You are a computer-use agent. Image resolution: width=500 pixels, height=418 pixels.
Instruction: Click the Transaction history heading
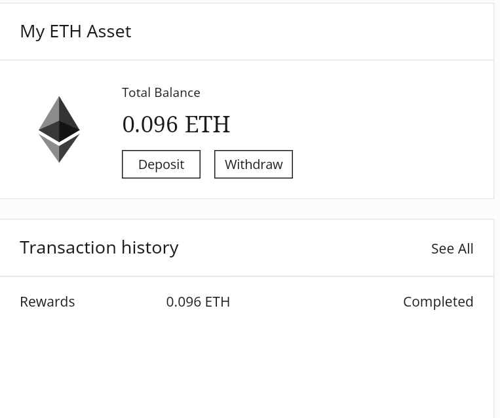(x=99, y=248)
